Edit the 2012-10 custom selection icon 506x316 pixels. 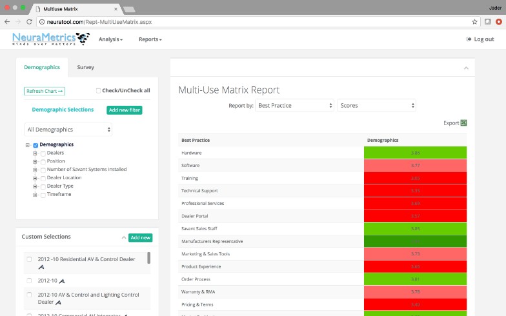[x=62, y=281]
